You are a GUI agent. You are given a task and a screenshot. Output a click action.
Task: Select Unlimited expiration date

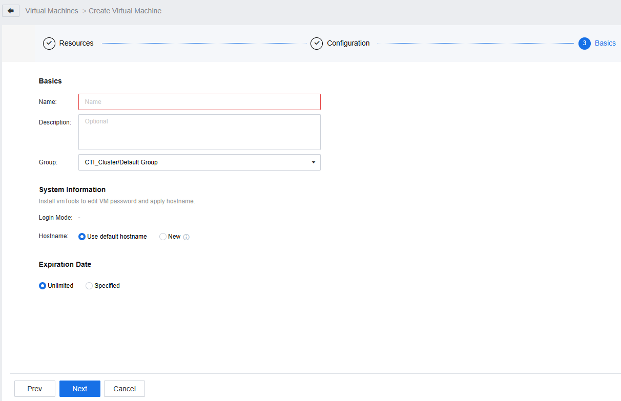point(43,286)
